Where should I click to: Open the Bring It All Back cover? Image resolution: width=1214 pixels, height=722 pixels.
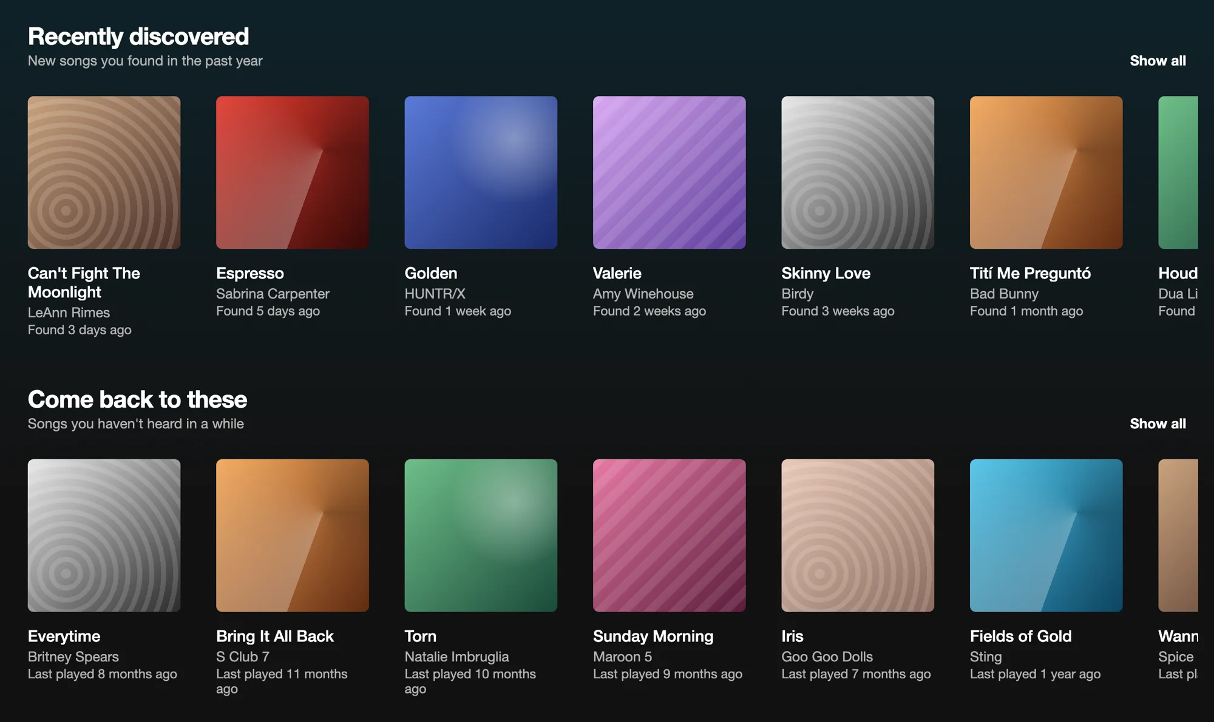coord(293,535)
